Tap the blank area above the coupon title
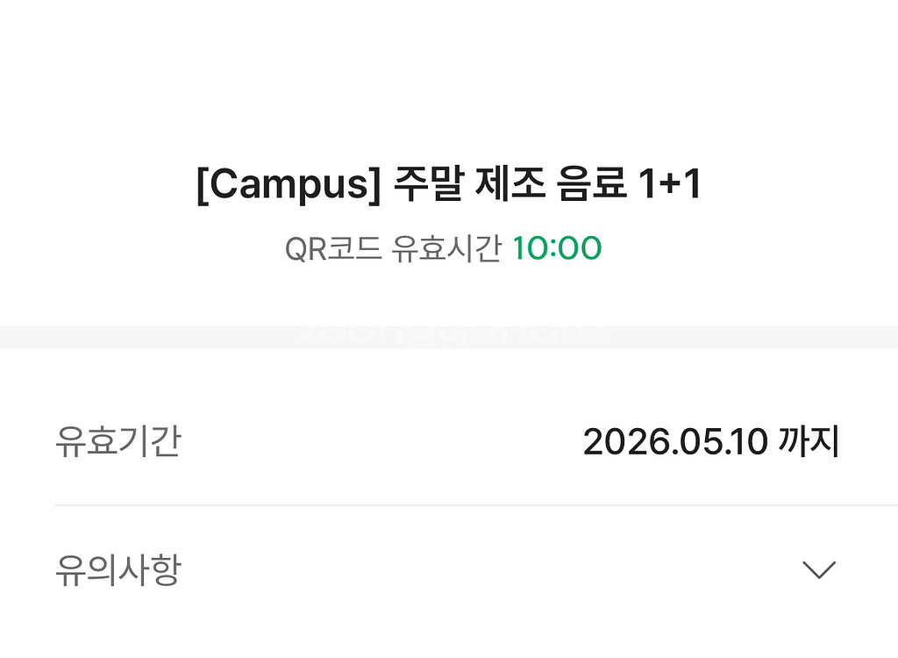The image size is (898, 658). (449, 80)
